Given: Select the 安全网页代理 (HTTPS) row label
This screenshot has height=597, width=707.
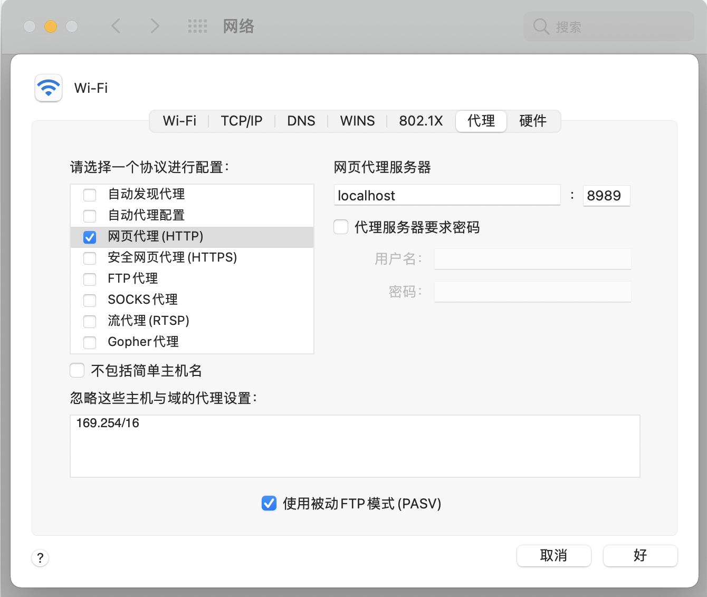Looking at the screenshot, I should tap(173, 257).
